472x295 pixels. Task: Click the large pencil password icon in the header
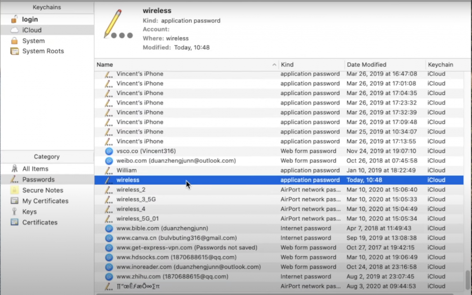click(x=118, y=24)
